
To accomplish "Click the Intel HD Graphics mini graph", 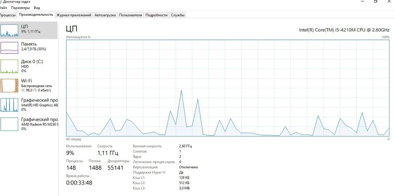I will (9, 105).
